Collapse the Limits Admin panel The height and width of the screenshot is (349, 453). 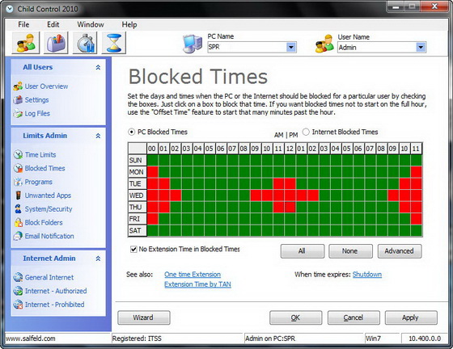(98, 136)
